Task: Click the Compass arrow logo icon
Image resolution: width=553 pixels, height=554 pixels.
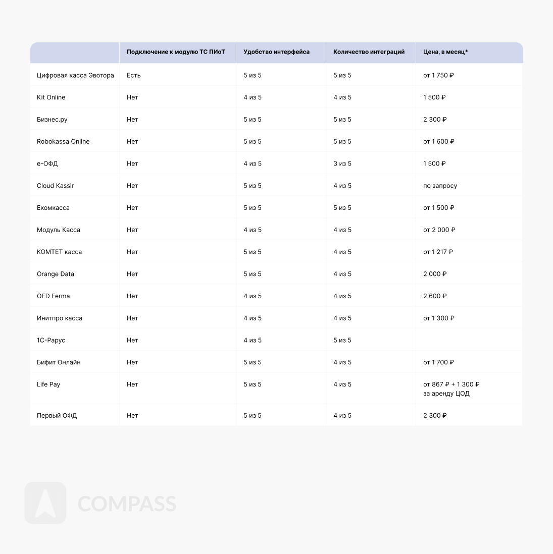Action: 45,503
